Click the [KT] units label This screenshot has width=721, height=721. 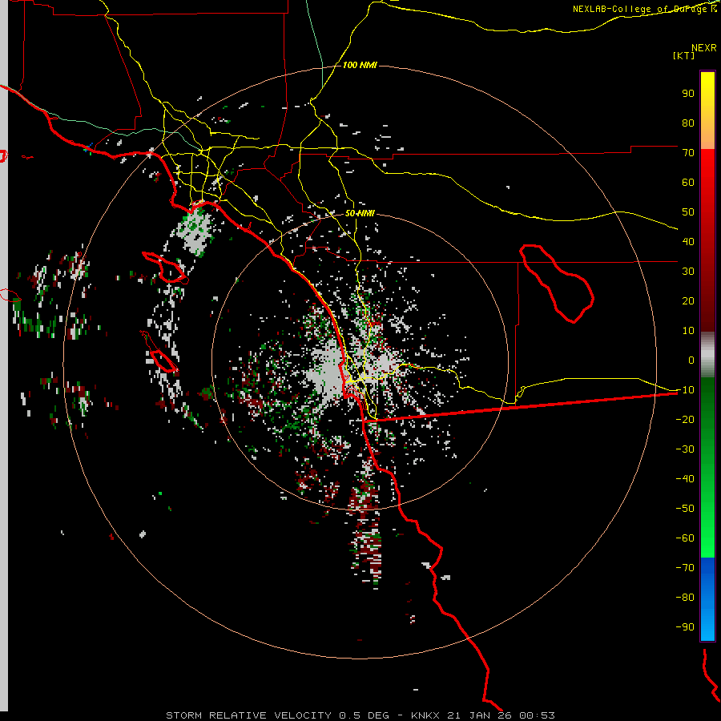coord(683,55)
